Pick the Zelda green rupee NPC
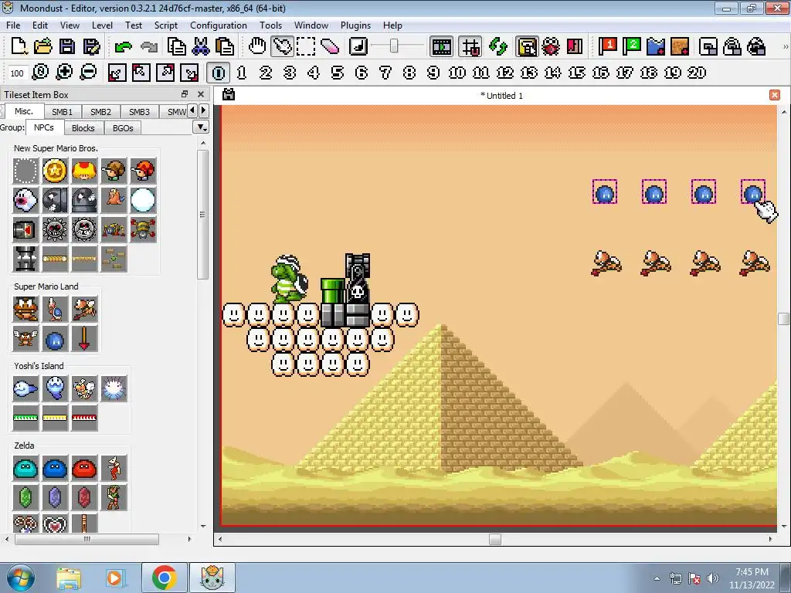791x593 pixels. tap(25, 498)
